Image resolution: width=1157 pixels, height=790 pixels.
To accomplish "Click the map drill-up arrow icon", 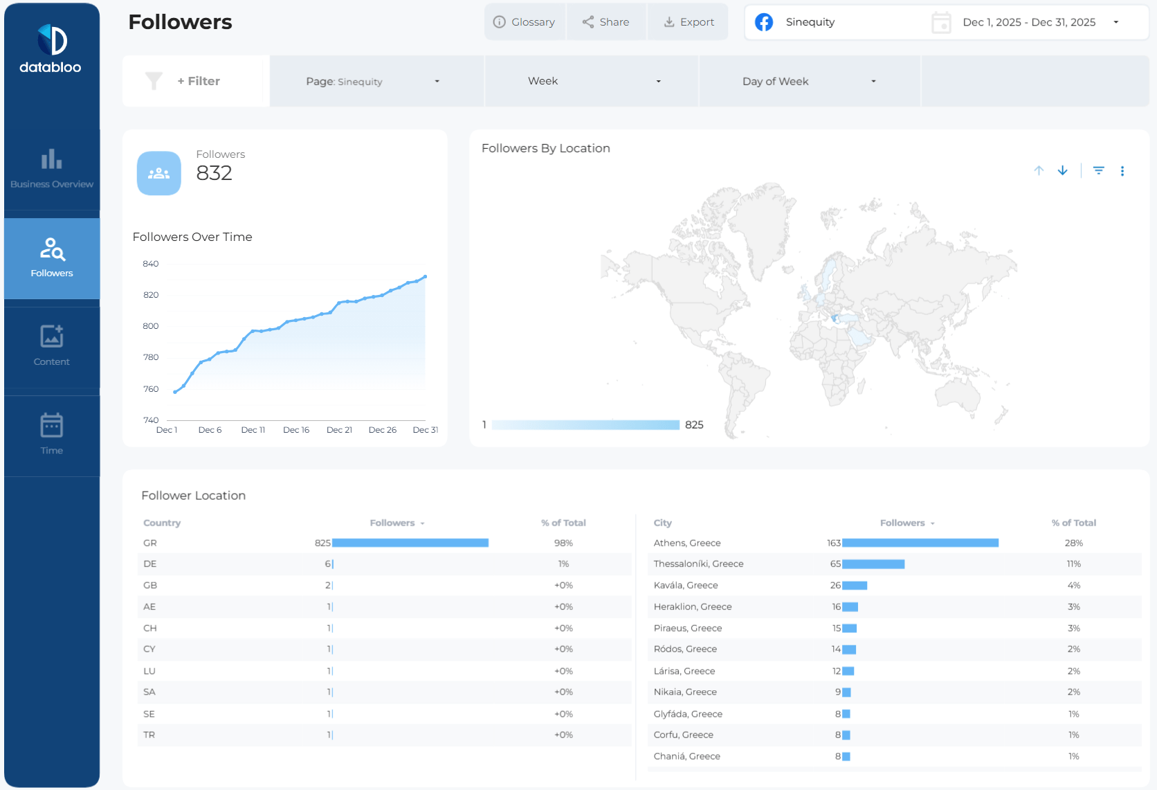I will (x=1039, y=171).
